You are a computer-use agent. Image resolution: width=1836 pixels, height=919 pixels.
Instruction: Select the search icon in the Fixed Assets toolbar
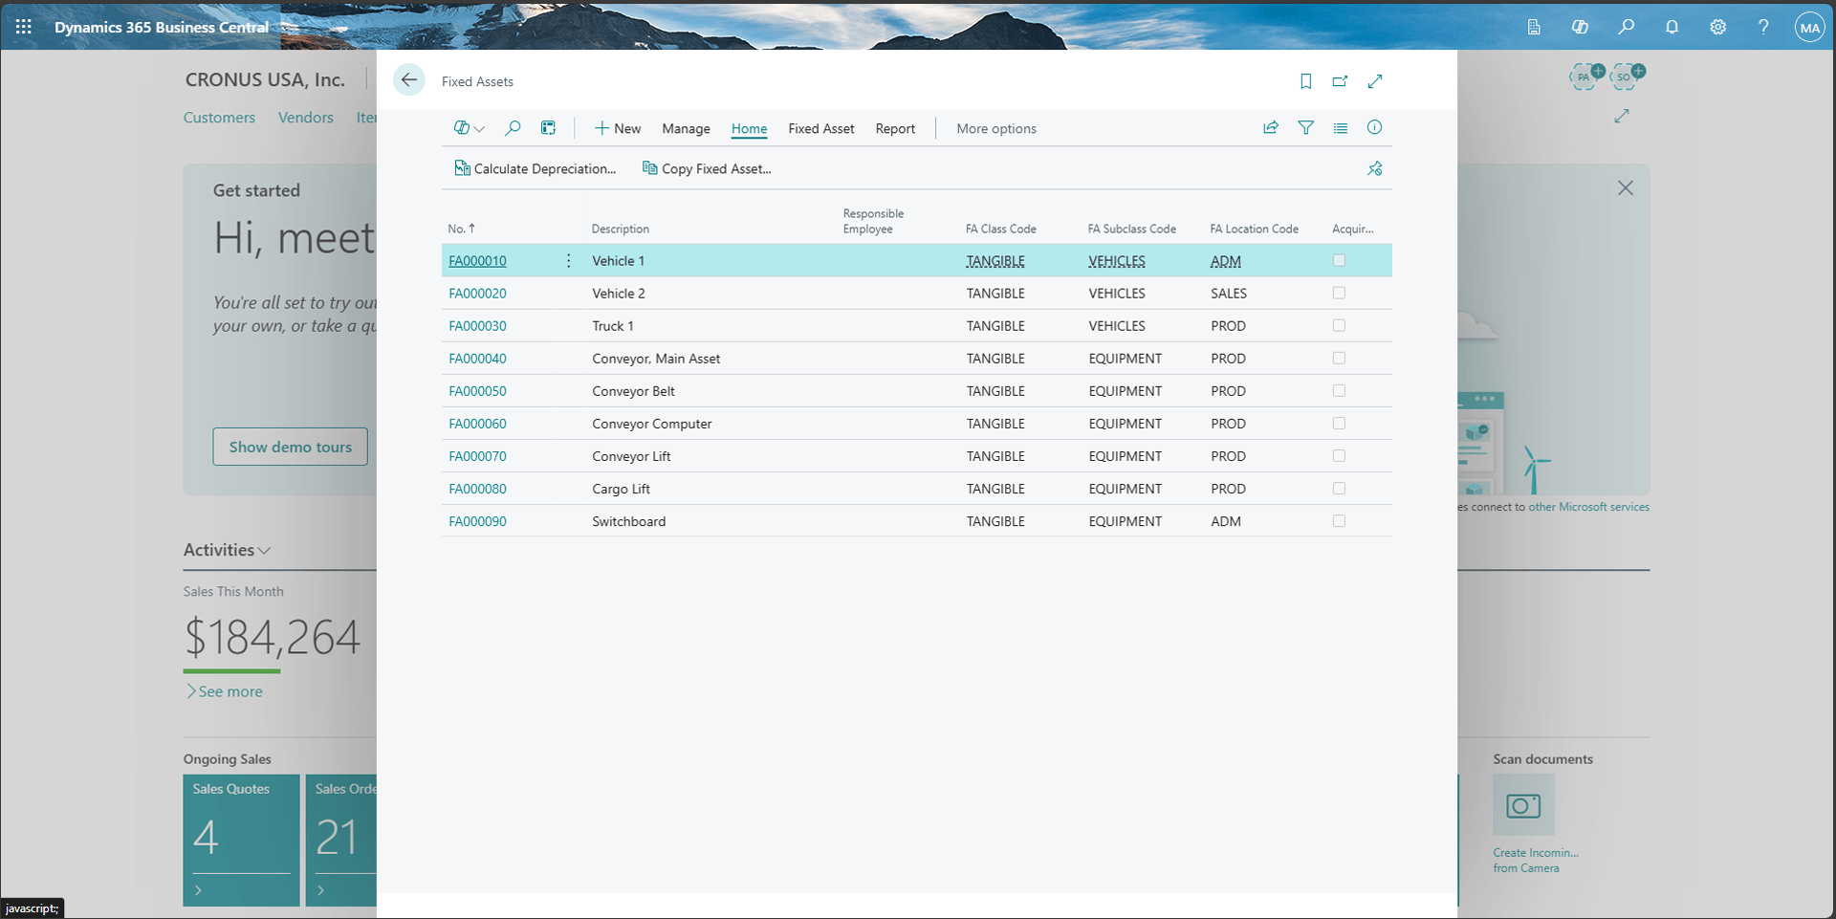[513, 127]
